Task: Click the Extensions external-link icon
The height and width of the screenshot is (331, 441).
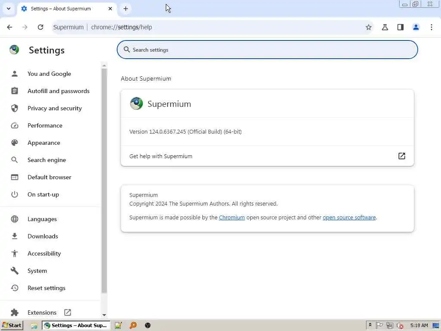Action: [68, 312]
